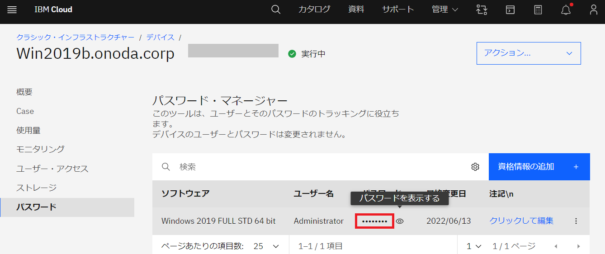Launch the Cloud Shell terminal icon
Image resolution: width=605 pixels, height=254 pixels.
pyautogui.click(x=510, y=9)
